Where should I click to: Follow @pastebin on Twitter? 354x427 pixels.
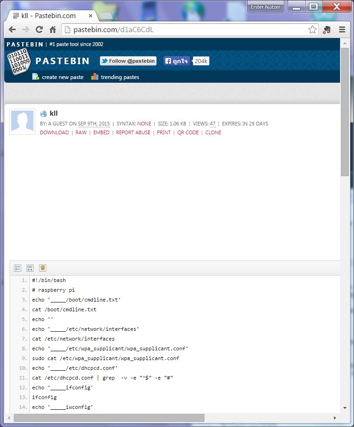(x=128, y=61)
